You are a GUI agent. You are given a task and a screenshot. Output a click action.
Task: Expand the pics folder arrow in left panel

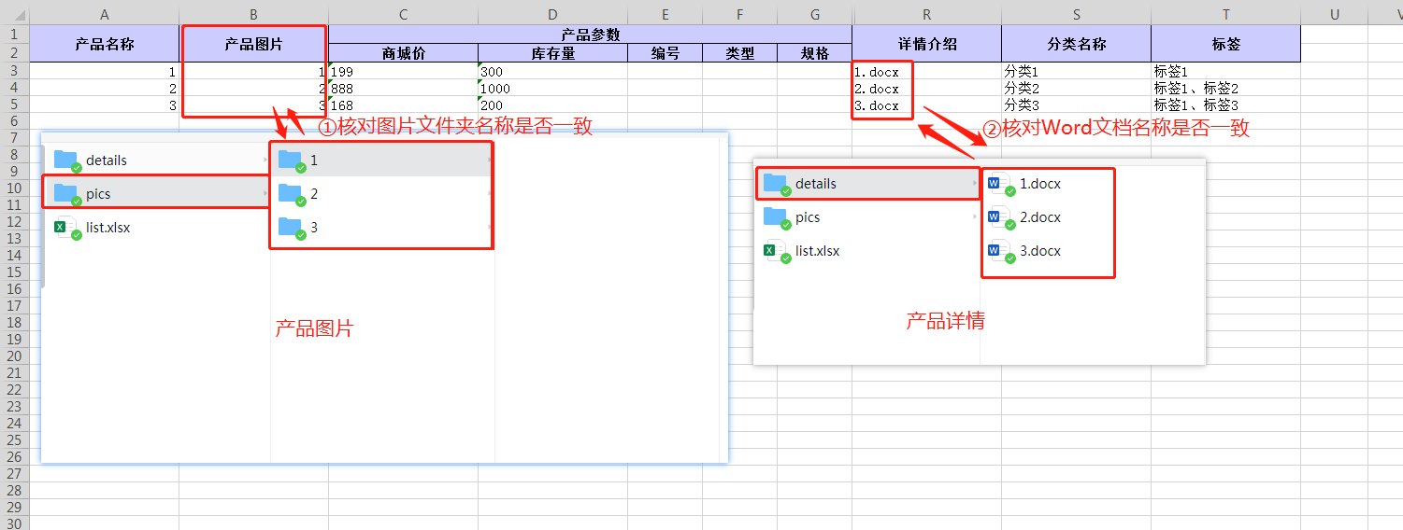point(266,194)
